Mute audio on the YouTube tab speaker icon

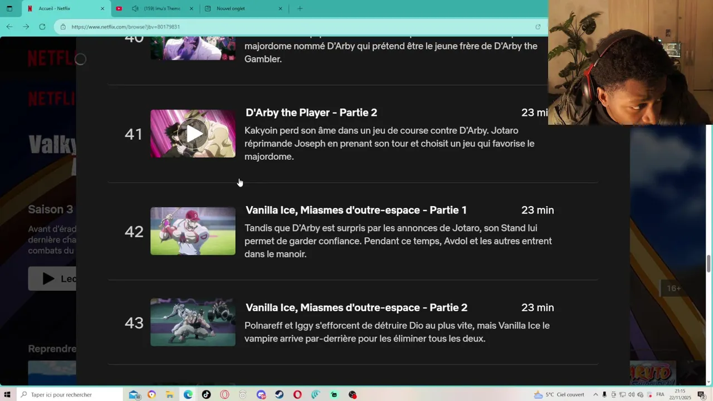coord(135,8)
